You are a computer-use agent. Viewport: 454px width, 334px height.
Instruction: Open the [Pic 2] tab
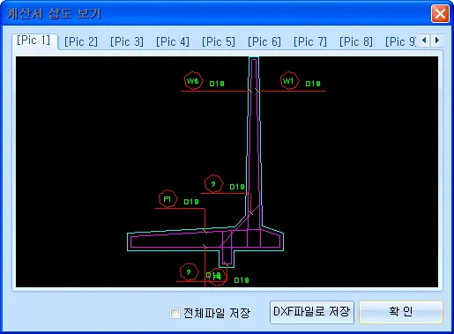point(81,41)
